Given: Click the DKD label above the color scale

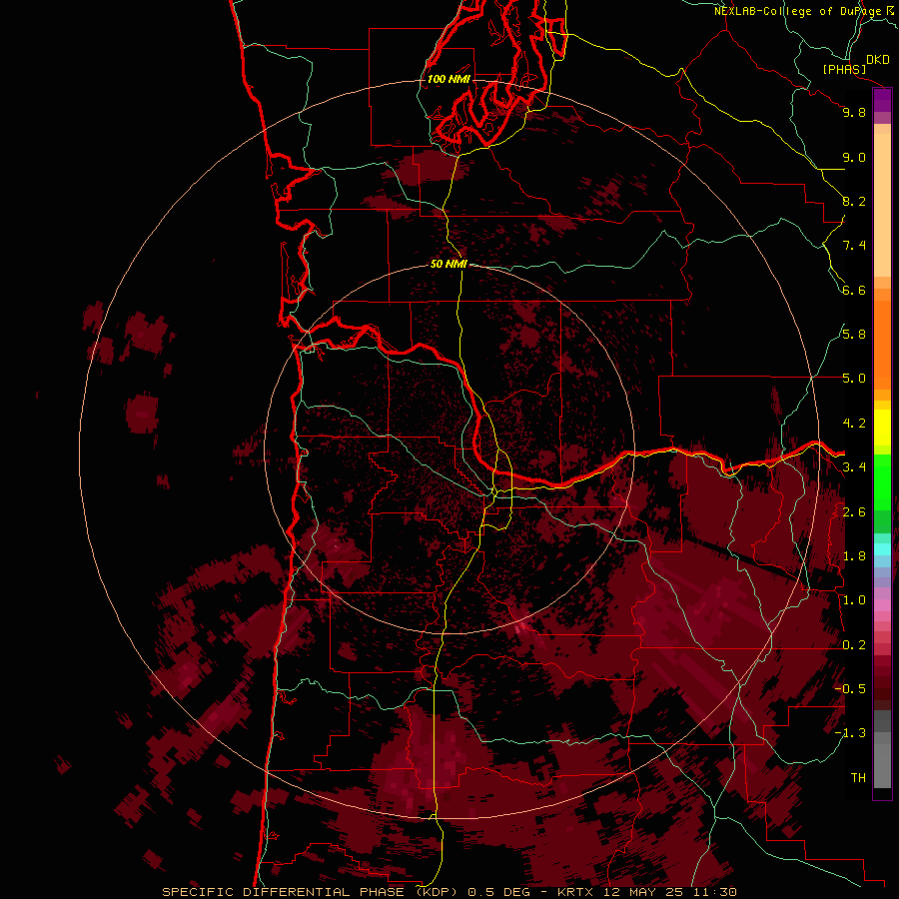Looking at the screenshot, I should (877, 60).
